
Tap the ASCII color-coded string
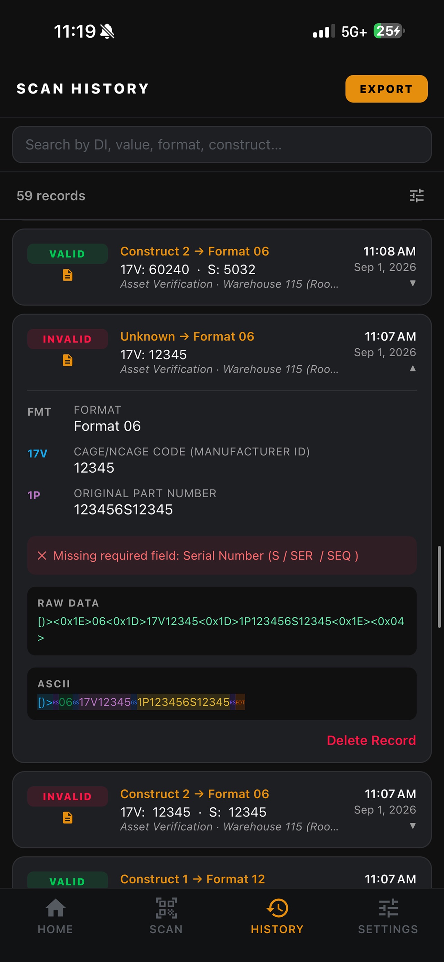[x=141, y=702]
